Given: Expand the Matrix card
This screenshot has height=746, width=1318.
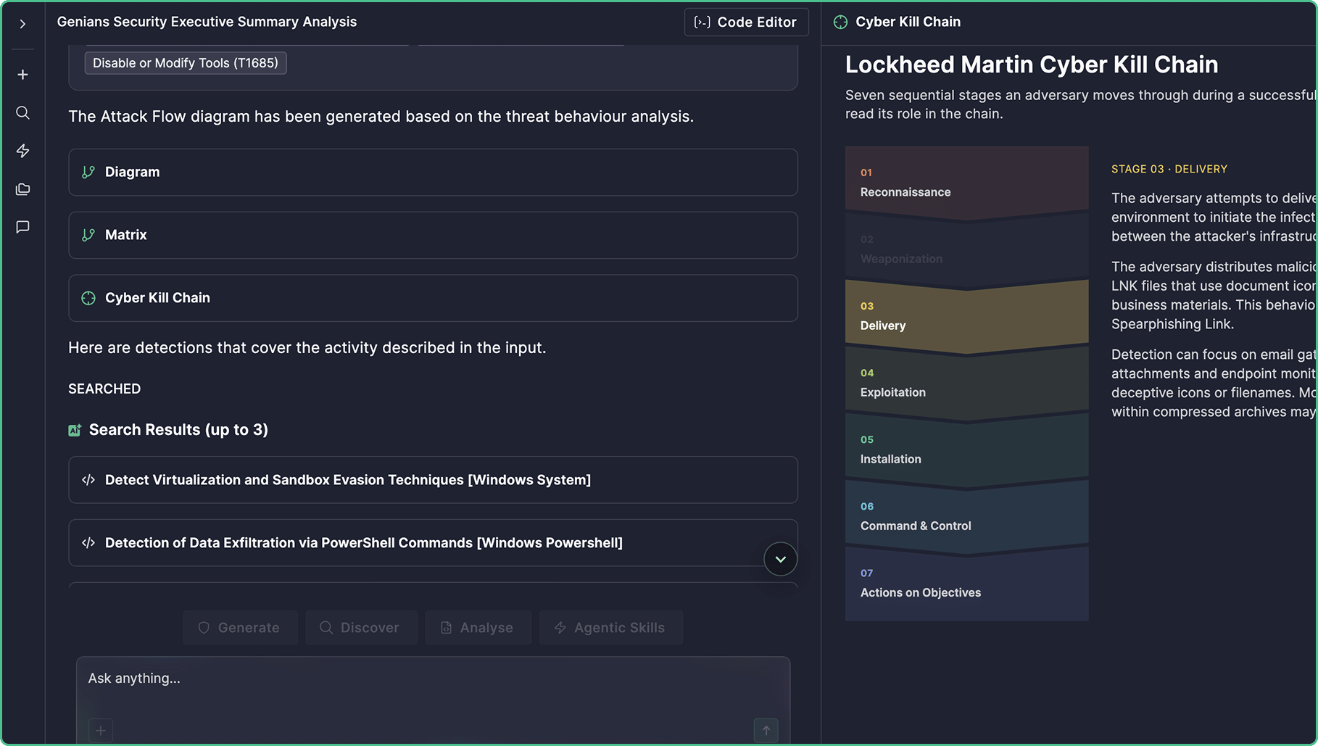Looking at the screenshot, I should pos(433,235).
